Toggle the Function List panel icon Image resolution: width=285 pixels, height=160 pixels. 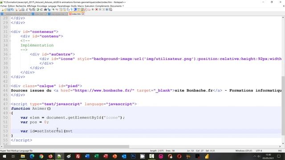(85, 9)
